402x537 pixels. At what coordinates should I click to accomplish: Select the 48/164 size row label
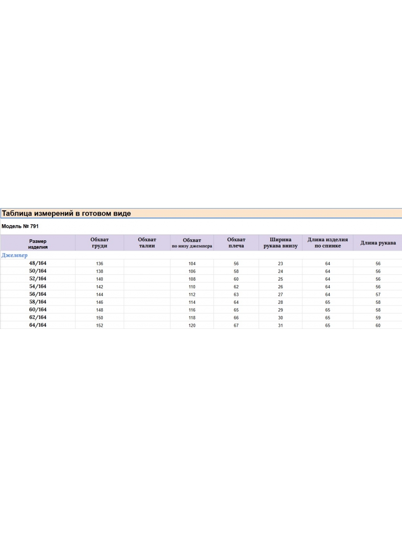tap(38, 264)
